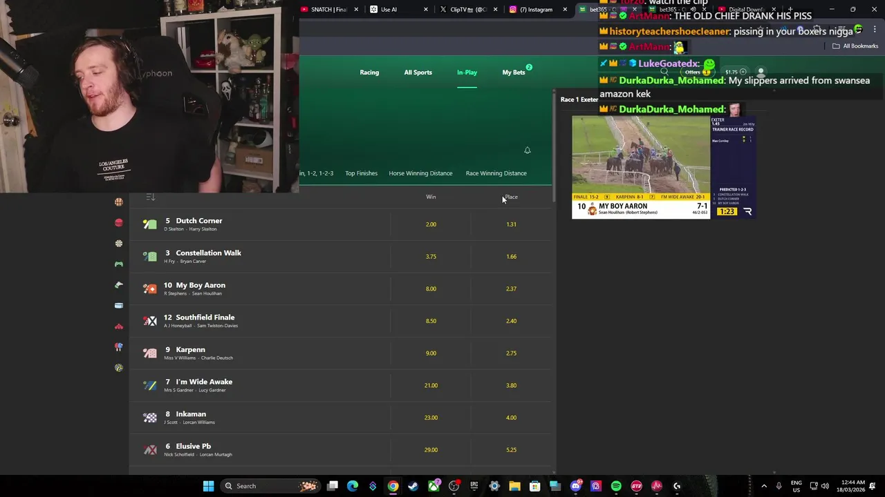The width and height of the screenshot is (885, 497).
Task: Open the bet365 account profile icon
Action: click(761, 72)
